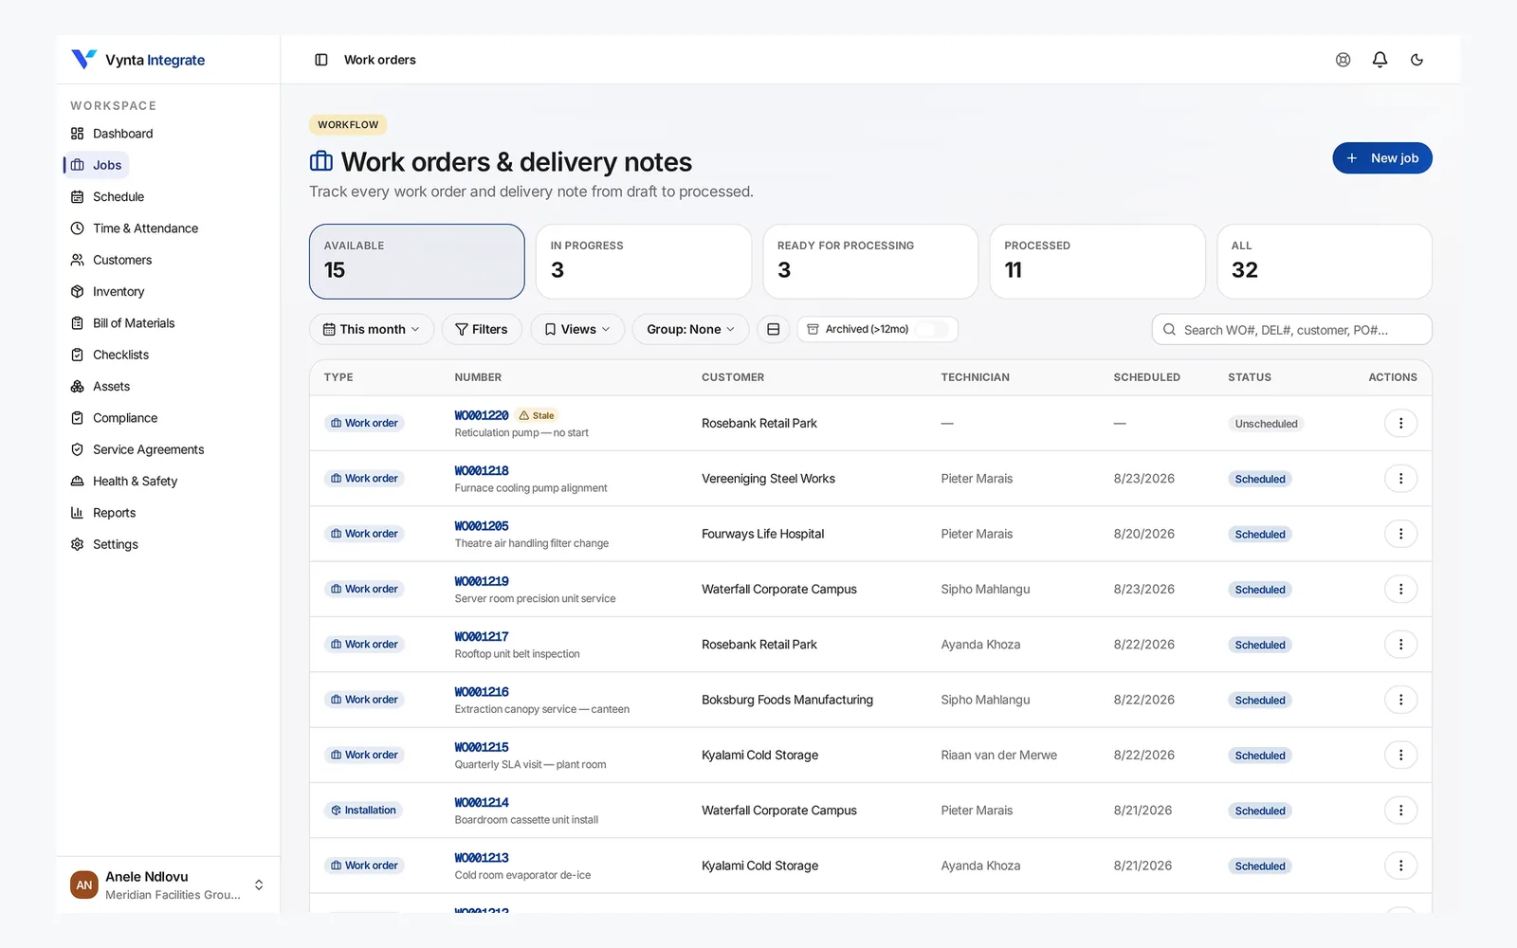The image size is (1517, 948).
Task: Open actions menu for WO001216
Action: click(1400, 700)
